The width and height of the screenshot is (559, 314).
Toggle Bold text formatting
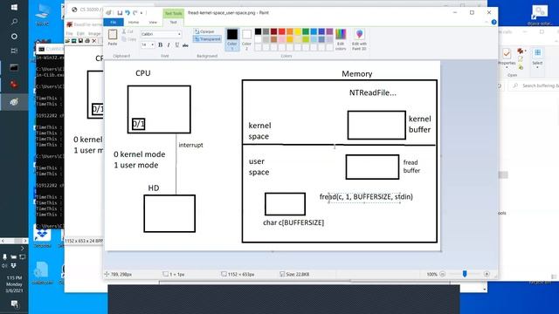tap(160, 44)
